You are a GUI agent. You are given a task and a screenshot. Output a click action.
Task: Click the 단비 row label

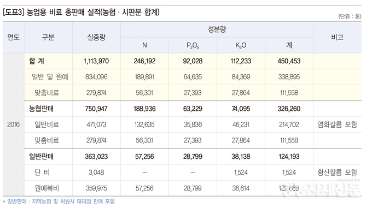tap(42, 173)
